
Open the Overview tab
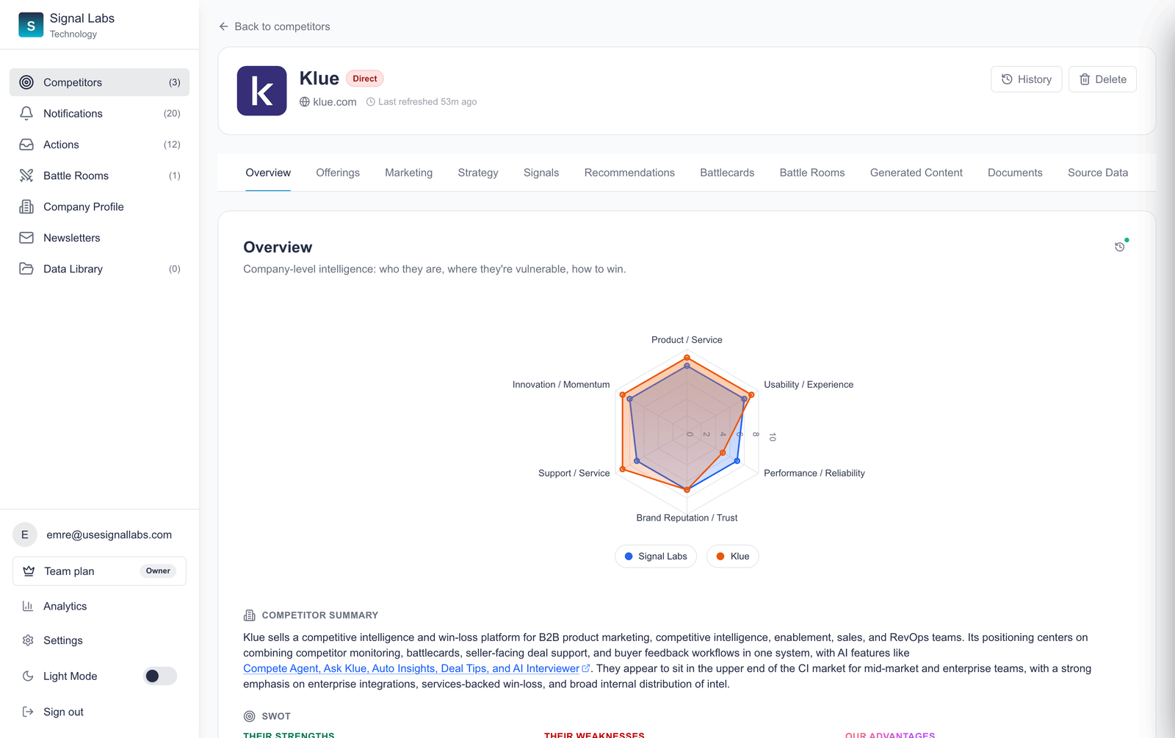click(x=268, y=173)
